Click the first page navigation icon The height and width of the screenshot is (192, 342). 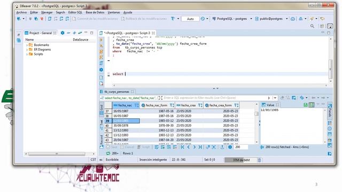[183, 147]
